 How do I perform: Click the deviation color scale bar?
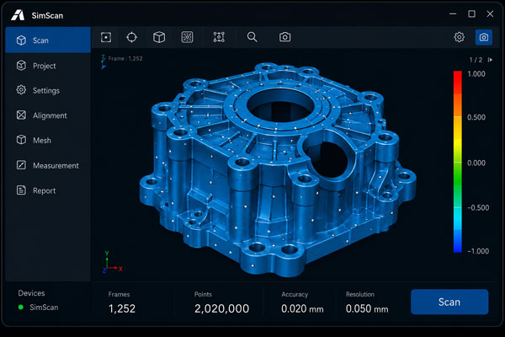458,162
